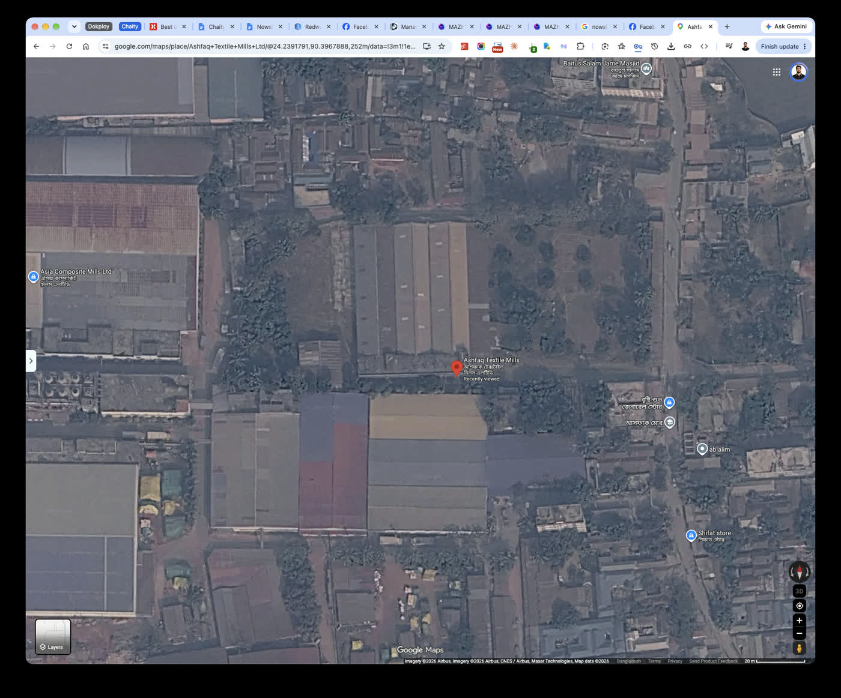Open the tab search dropdown arrow

[74, 26]
